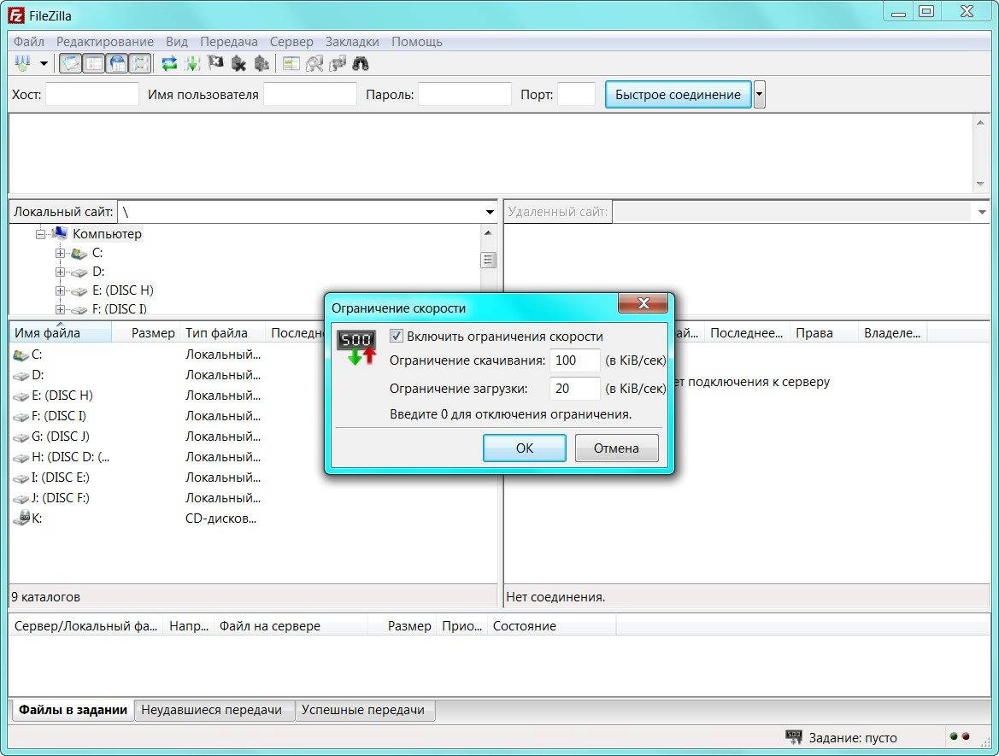This screenshot has width=999, height=756.
Task: Click the message log scrollbar up arrow
Action: tap(980, 122)
